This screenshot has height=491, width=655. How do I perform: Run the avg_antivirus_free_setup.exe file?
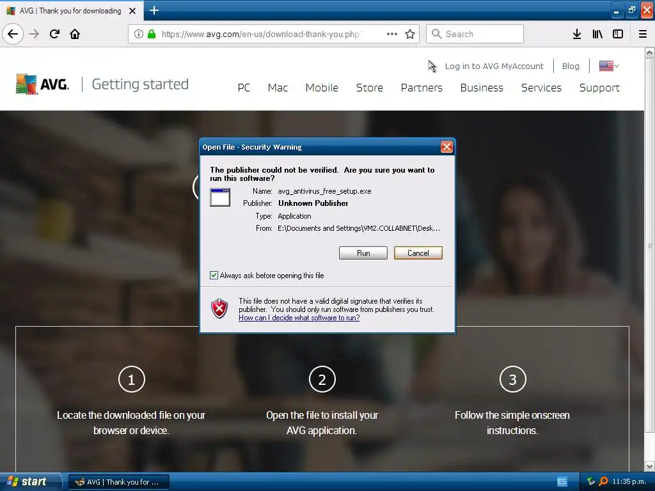pos(363,253)
